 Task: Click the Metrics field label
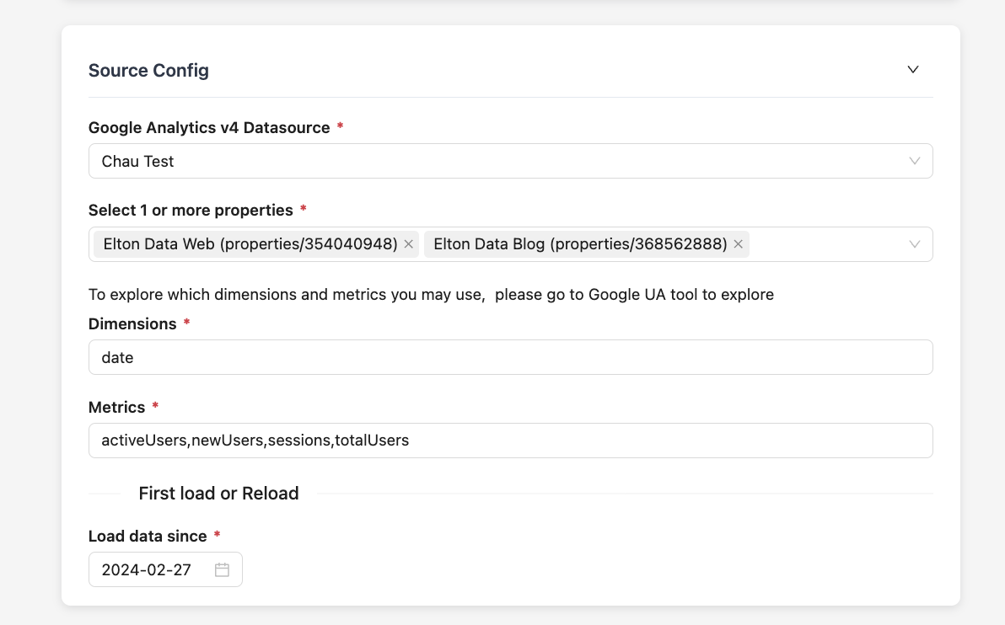coord(117,408)
